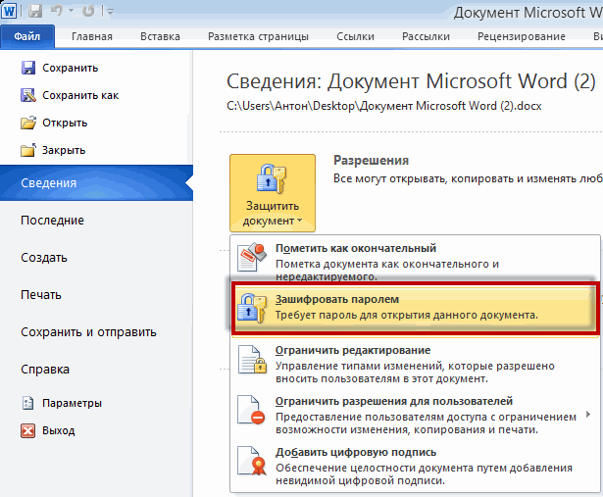Click the Сведения: Документ Microsoft Word (2) heading
This screenshot has width=603, height=497.
411,81
